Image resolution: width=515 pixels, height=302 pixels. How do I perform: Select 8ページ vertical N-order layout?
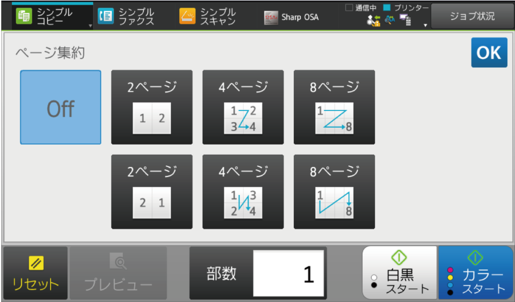pos(334,192)
